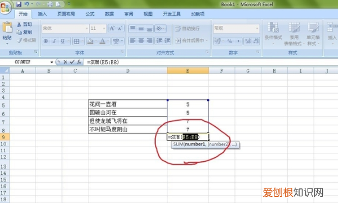The height and width of the screenshot is (203, 338).
Task: Open customize quick access toolbar arrow
Action: coord(69,4)
